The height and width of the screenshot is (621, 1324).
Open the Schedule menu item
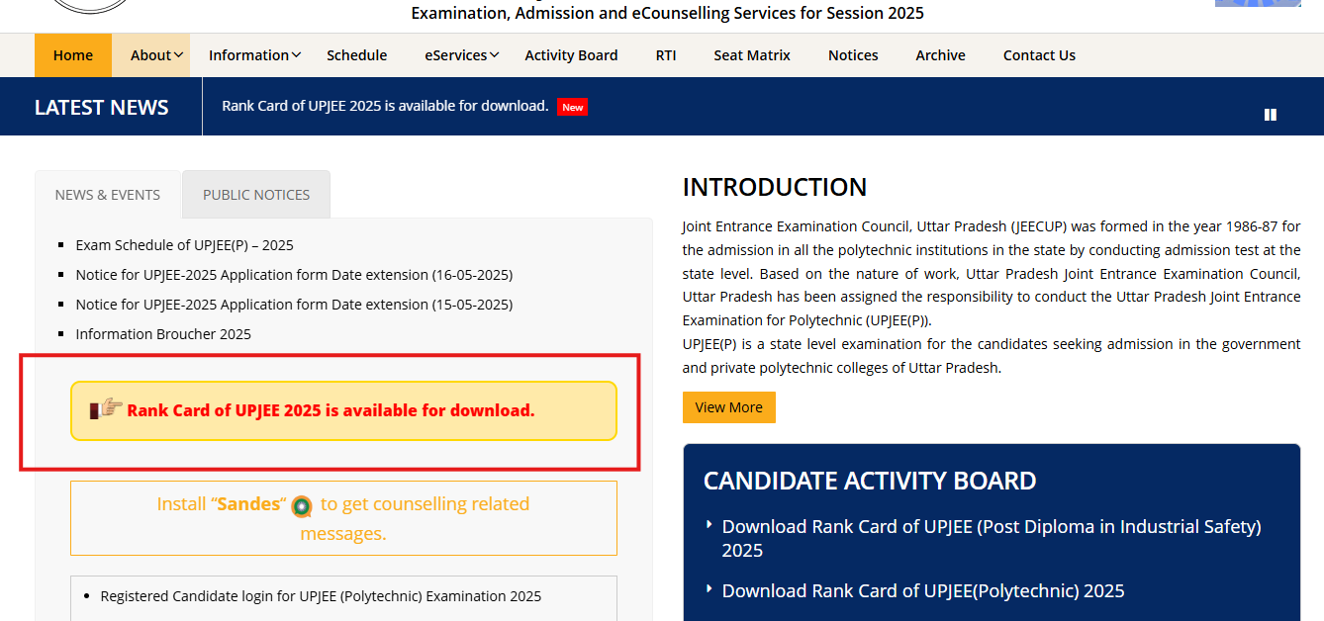357,55
